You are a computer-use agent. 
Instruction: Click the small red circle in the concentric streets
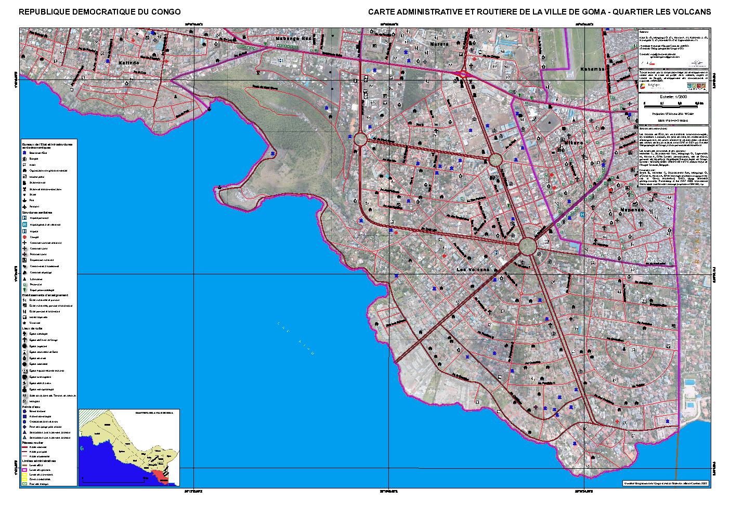point(628,344)
